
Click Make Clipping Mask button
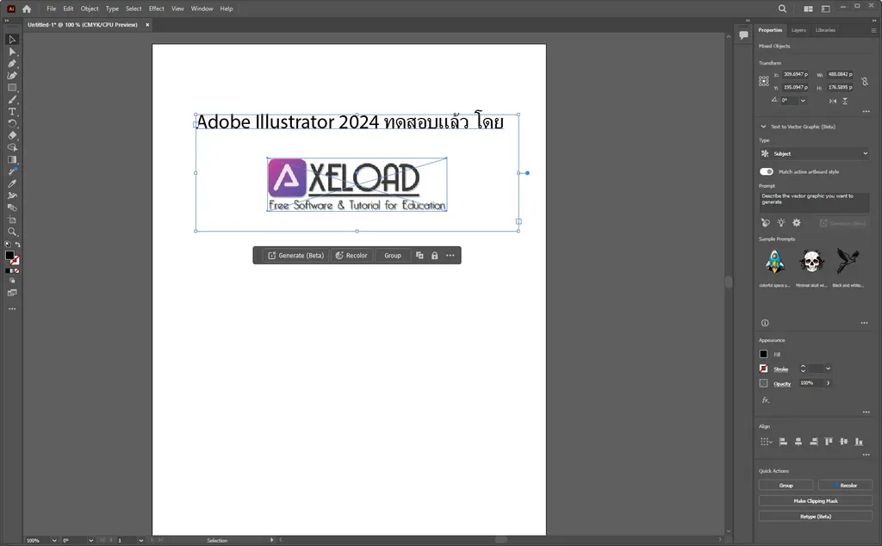tap(816, 501)
